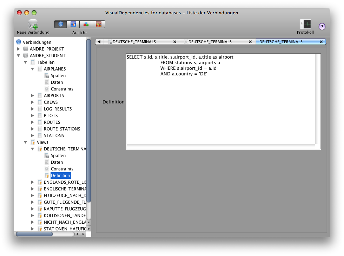
Task: Click the Tabellen folder icon
Action: (33, 62)
